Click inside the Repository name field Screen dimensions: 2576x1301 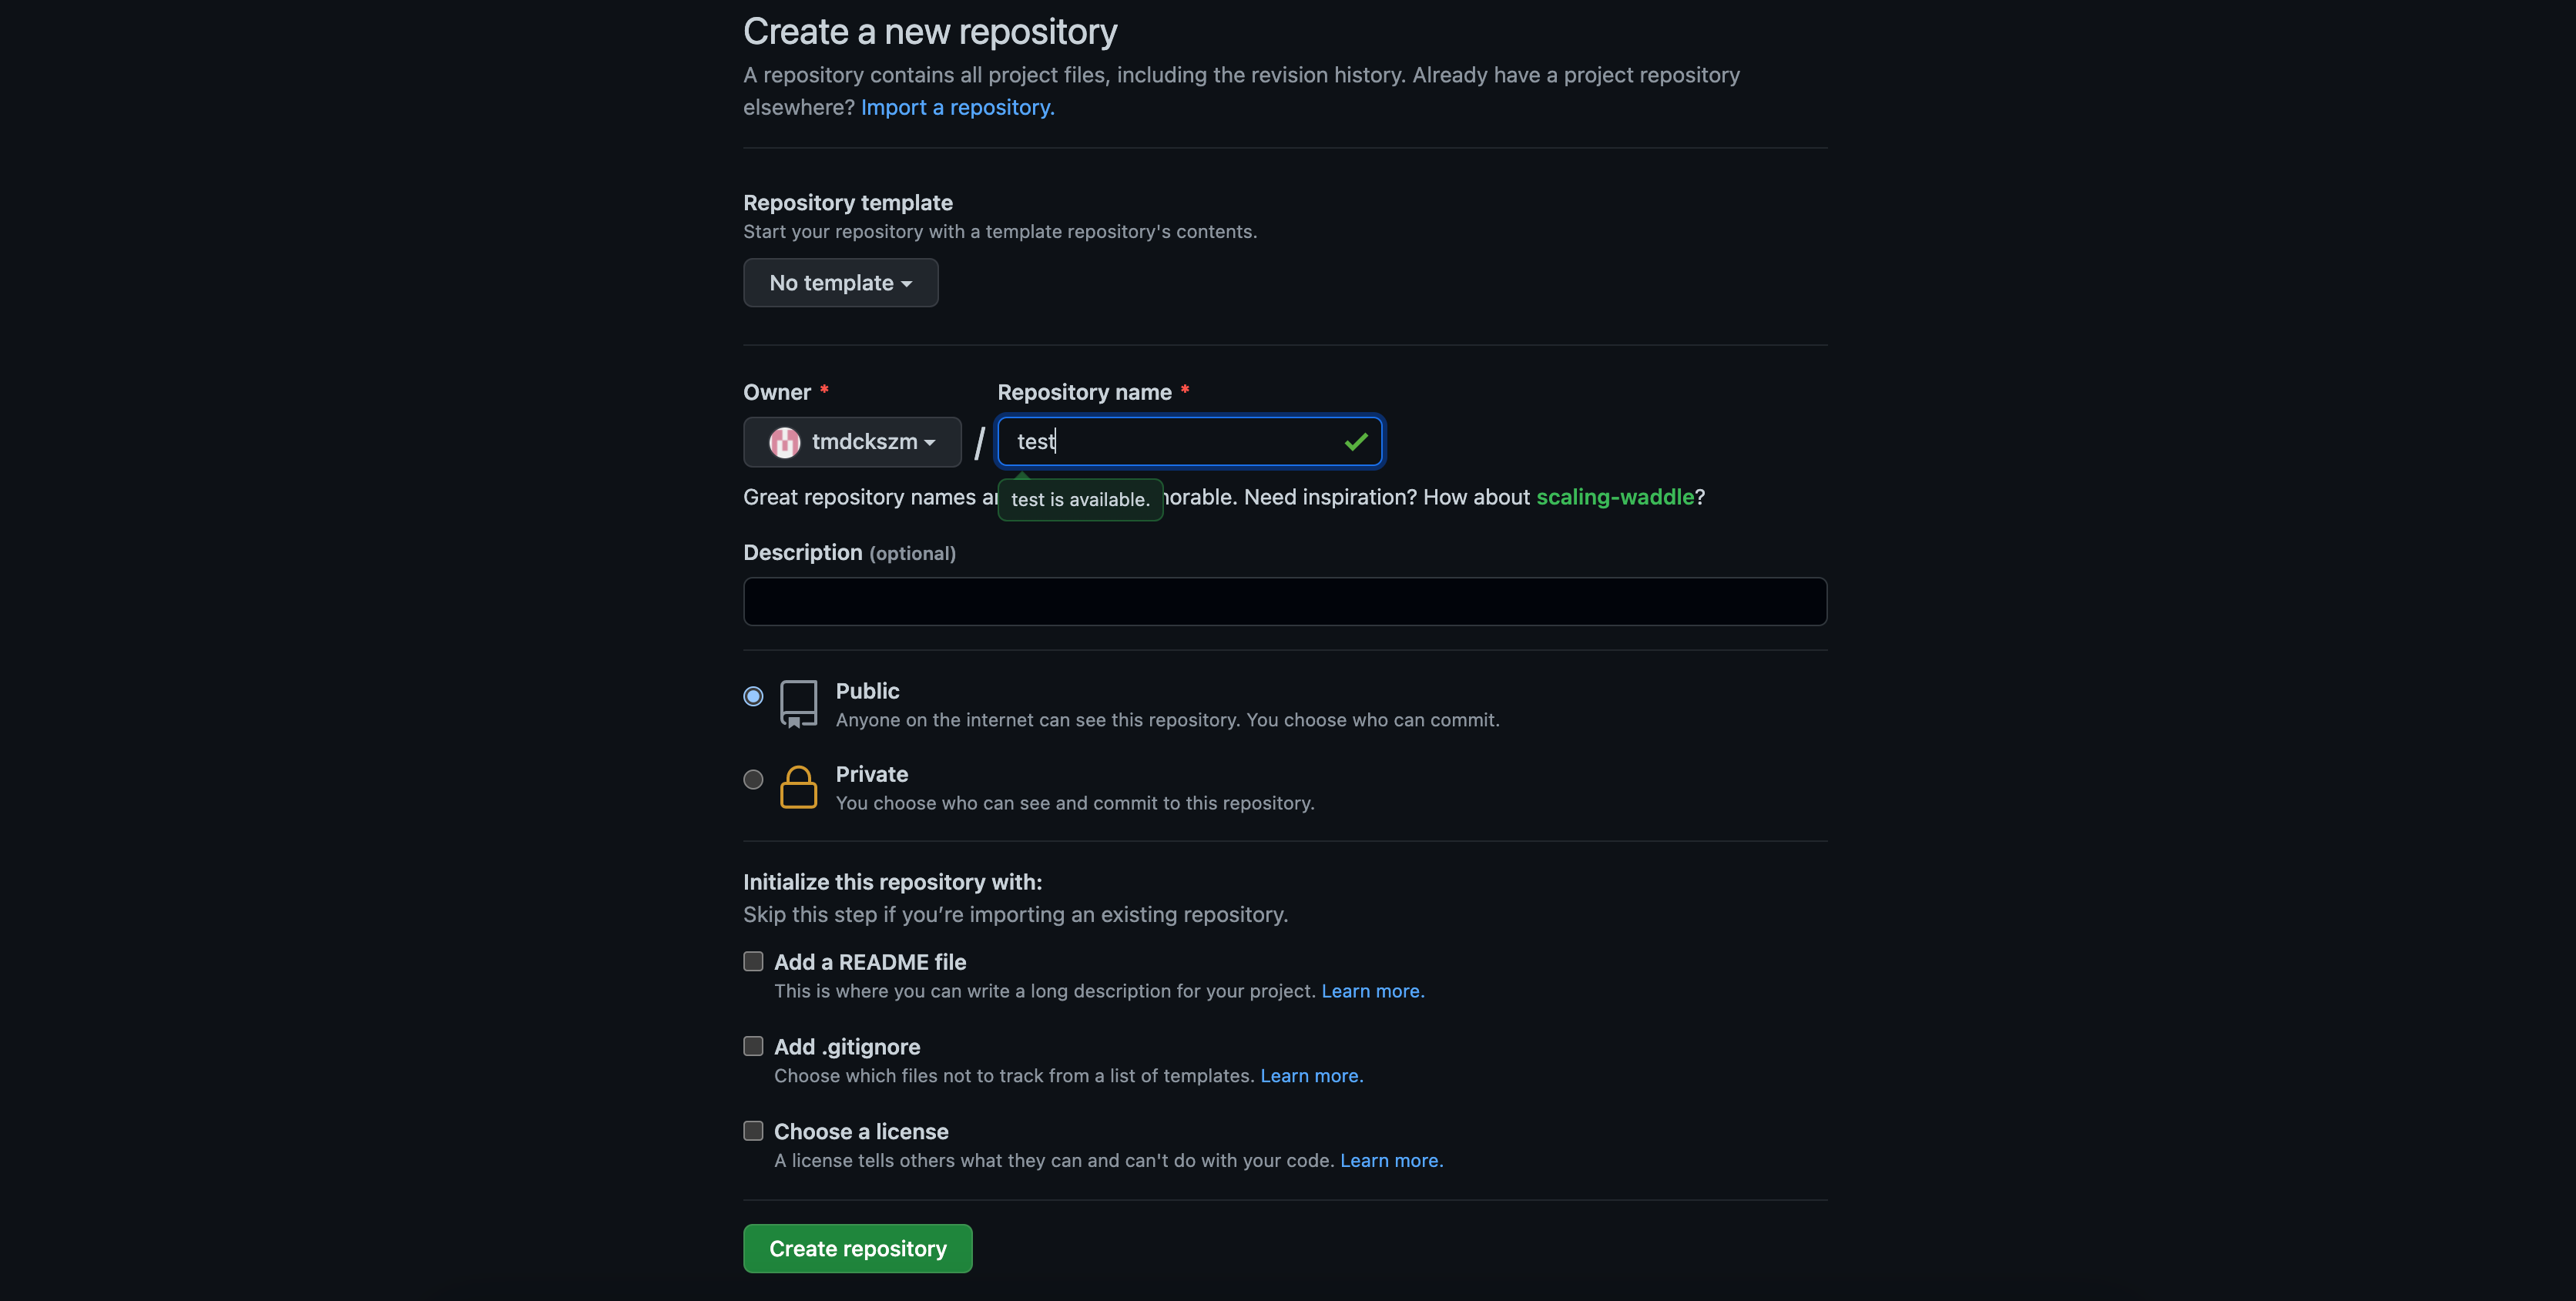tap(1190, 442)
